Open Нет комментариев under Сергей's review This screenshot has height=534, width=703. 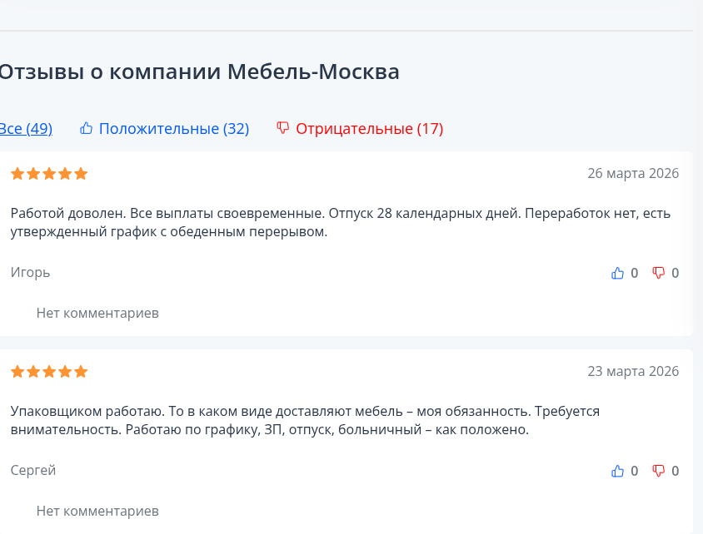click(x=97, y=511)
